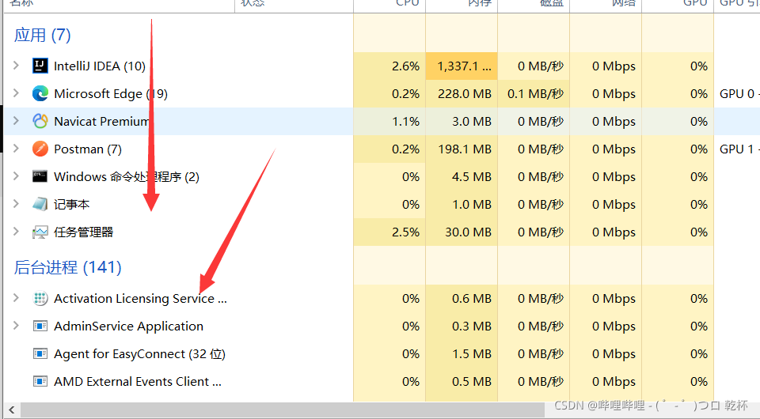Image resolution: width=760 pixels, height=419 pixels.
Task: Click command processor memory 4.5 MB
Action: pyautogui.click(x=472, y=176)
